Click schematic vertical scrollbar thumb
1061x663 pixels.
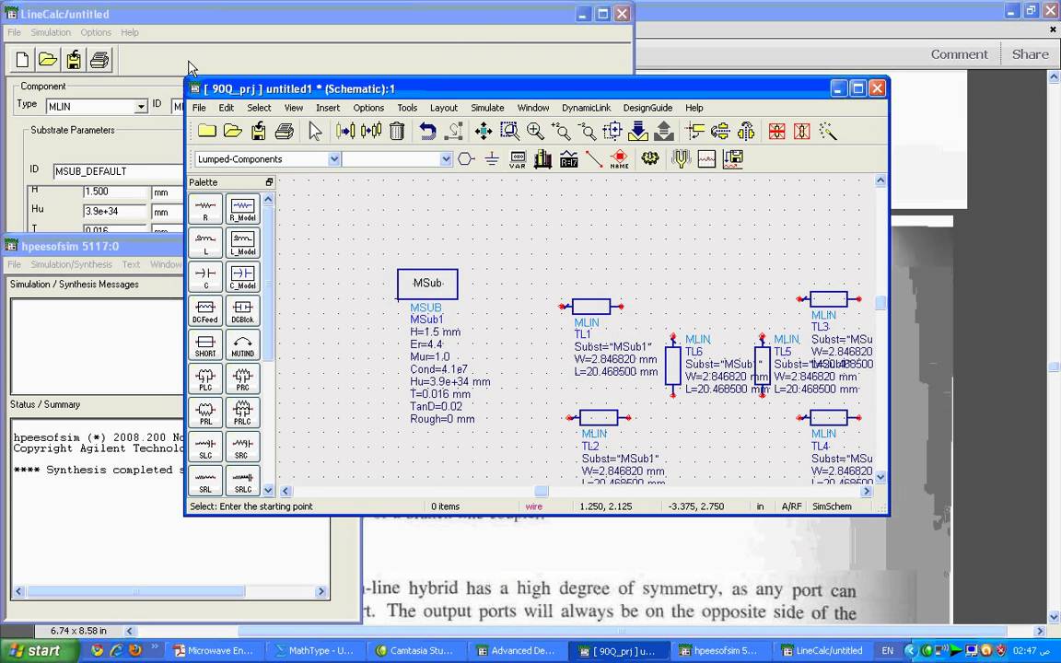(880, 302)
